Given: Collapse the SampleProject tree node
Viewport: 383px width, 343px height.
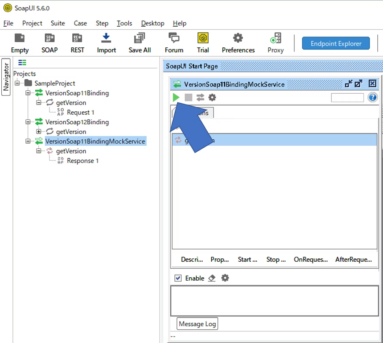Looking at the screenshot, I should [17, 83].
